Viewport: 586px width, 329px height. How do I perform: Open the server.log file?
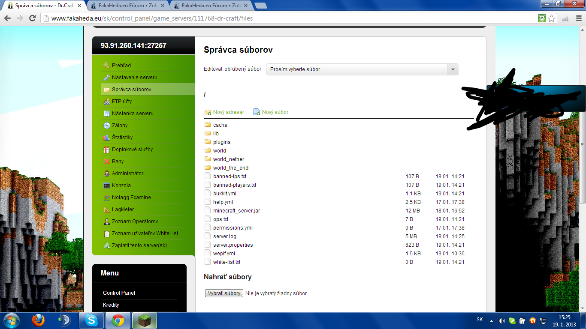[225, 236]
